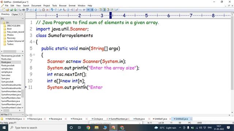Switch to the Cliptext side panel tab

pos(15,15)
